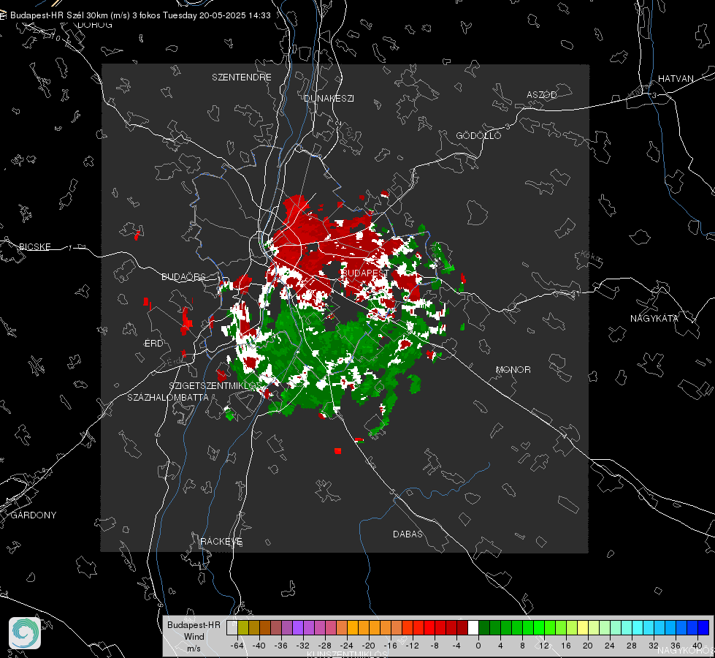The height and width of the screenshot is (658, 715).
Task: Click the 'MONOR' map label
Action: pos(513,369)
